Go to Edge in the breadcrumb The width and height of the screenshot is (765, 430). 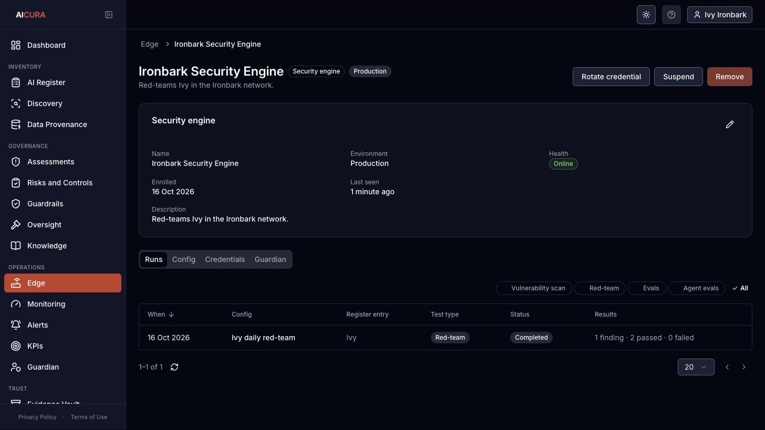[150, 44]
